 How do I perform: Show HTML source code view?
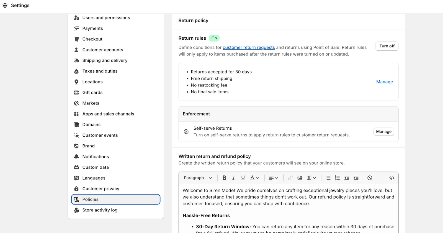coord(392,178)
